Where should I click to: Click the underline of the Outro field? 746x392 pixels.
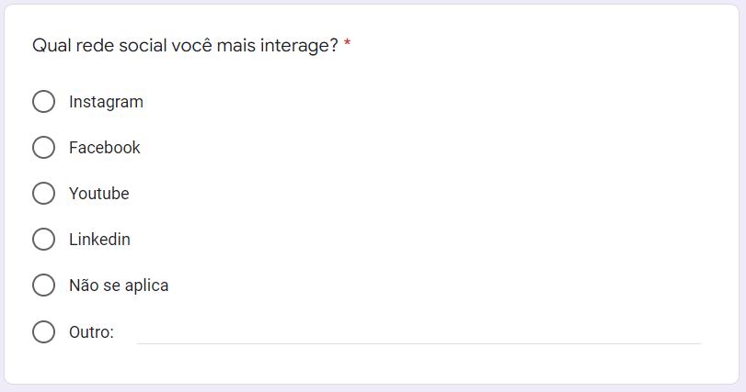click(x=419, y=343)
